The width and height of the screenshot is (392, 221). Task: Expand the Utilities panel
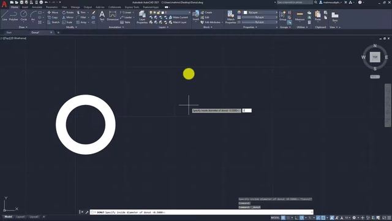[x=302, y=27]
